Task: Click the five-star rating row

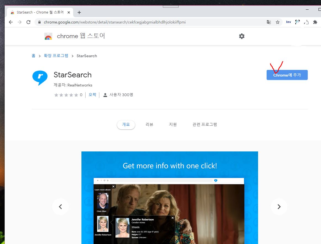Action: point(66,95)
